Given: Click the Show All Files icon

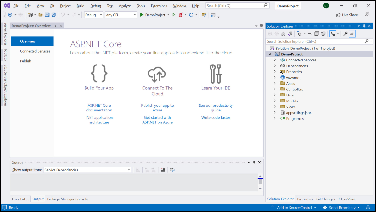Looking at the screenshot, I should click(x=323, y=34).
